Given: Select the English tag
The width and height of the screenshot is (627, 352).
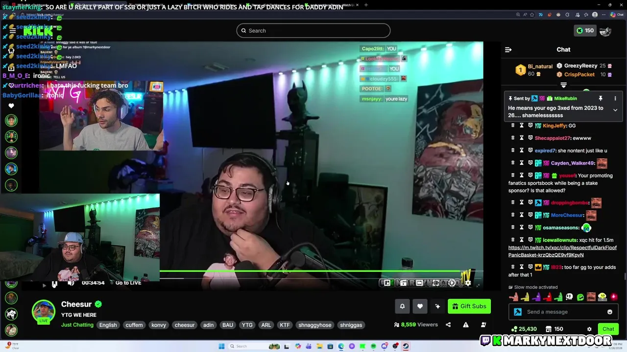Looking at the screenshot, I should [108, 325].
